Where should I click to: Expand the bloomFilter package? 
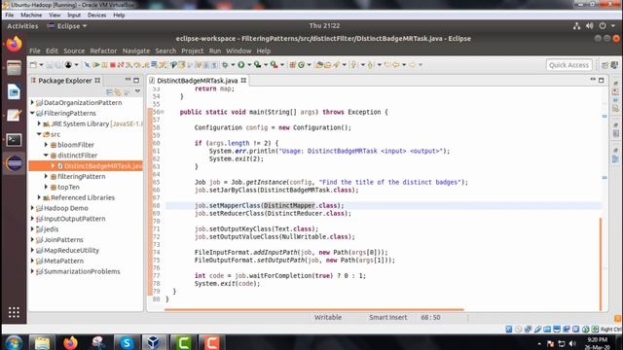46,145
